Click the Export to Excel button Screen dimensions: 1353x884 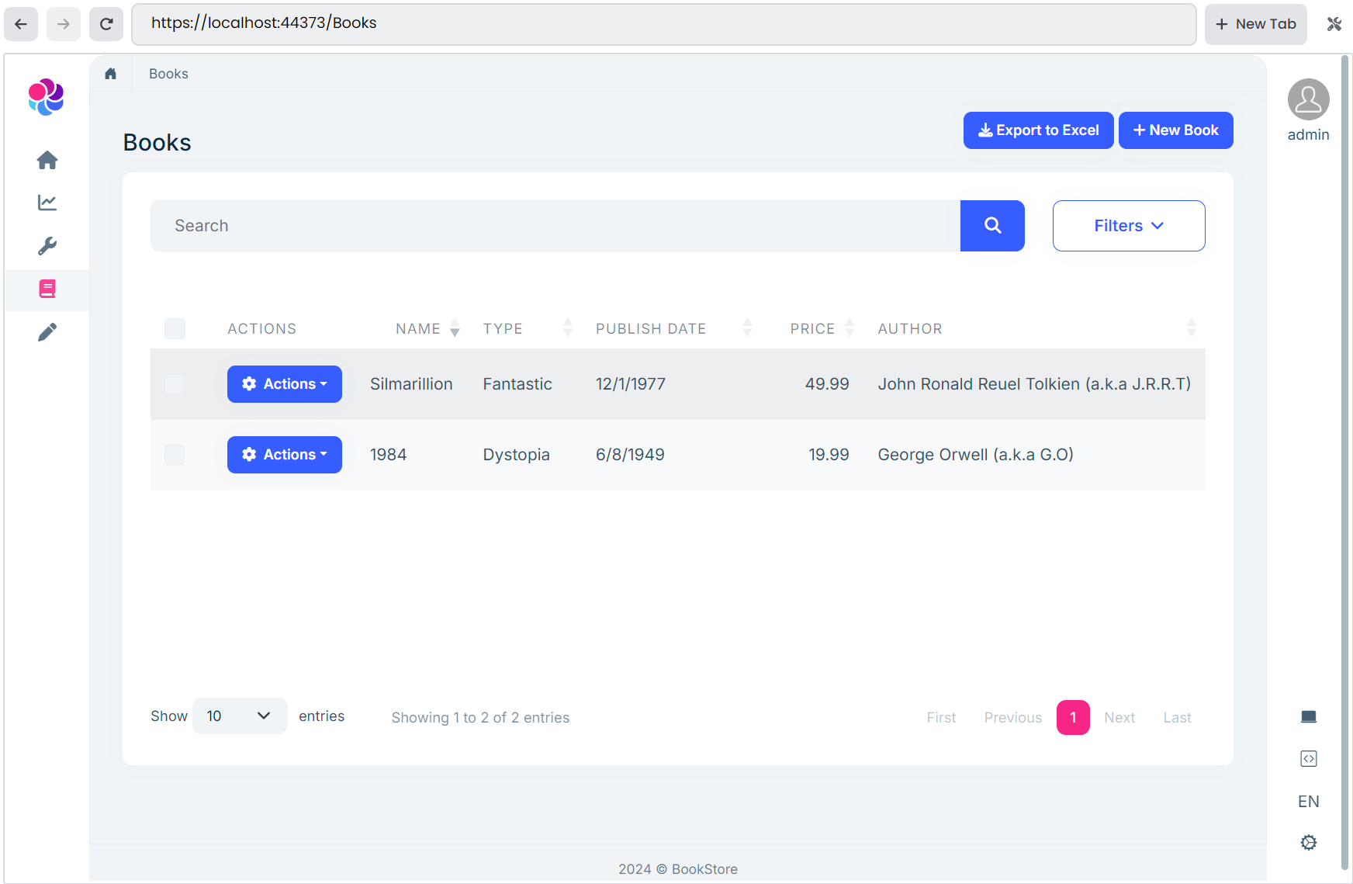[x=1038, y=130]
